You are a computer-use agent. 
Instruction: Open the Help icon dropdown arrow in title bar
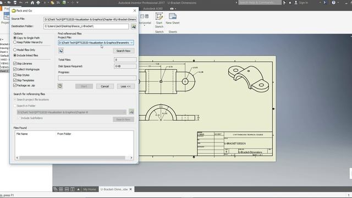(x=338, y=3)
